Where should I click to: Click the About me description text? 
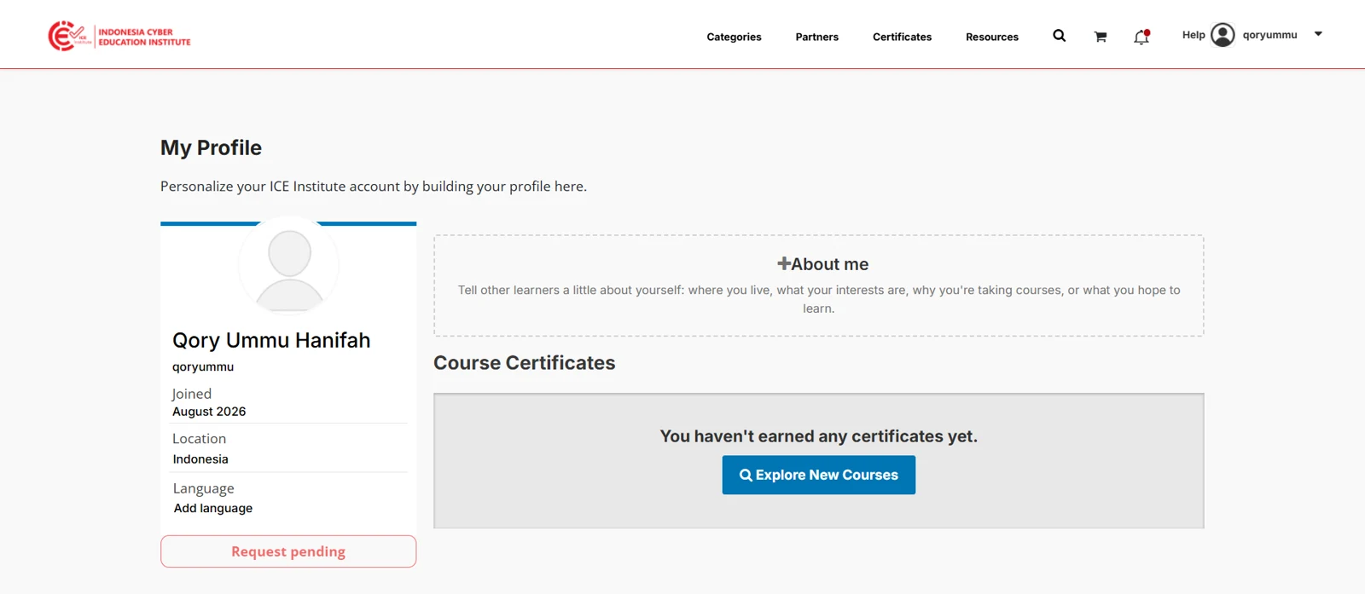[x=819, y=299]
